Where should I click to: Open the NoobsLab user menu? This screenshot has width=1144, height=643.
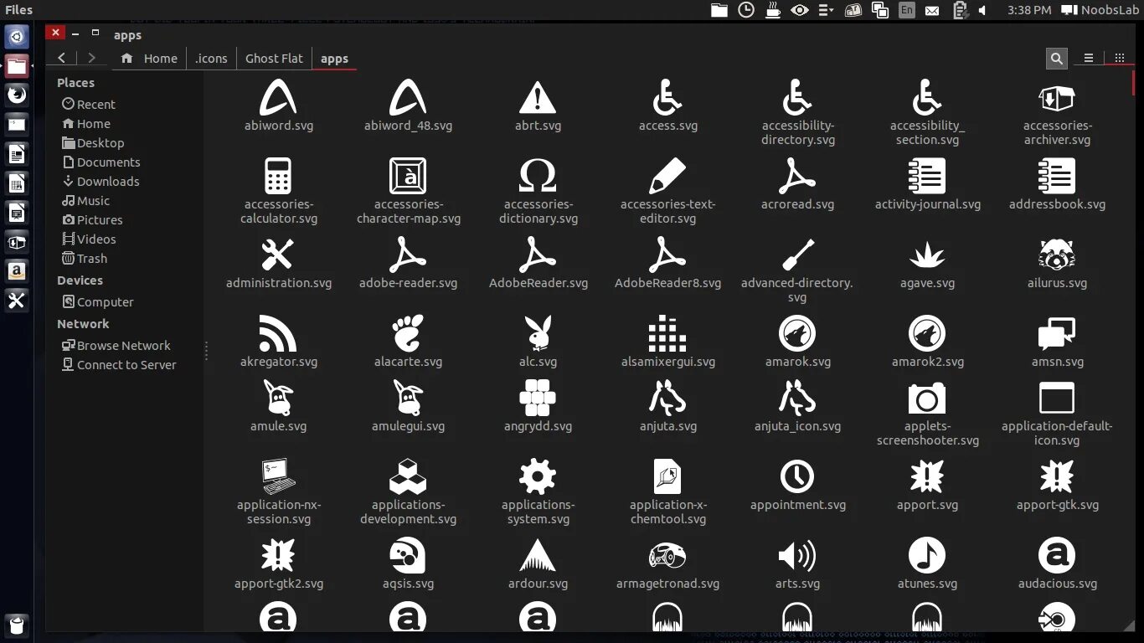1099,10
